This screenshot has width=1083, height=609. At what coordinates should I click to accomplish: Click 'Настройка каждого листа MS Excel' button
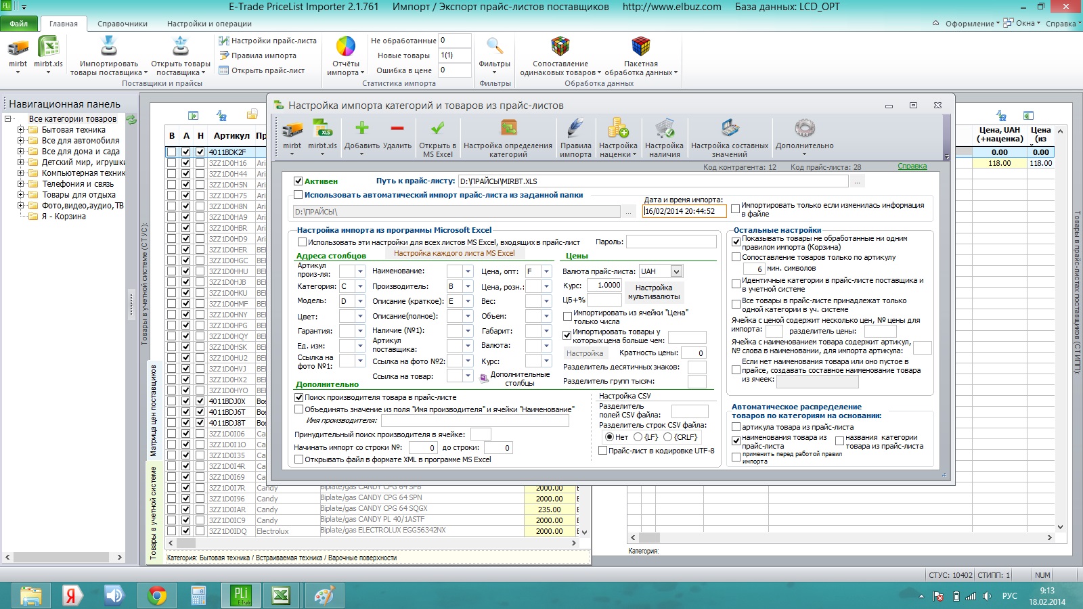[454, 253]
